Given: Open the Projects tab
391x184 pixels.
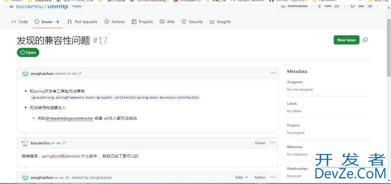Looking at the screenshot, I should (142, 22).
